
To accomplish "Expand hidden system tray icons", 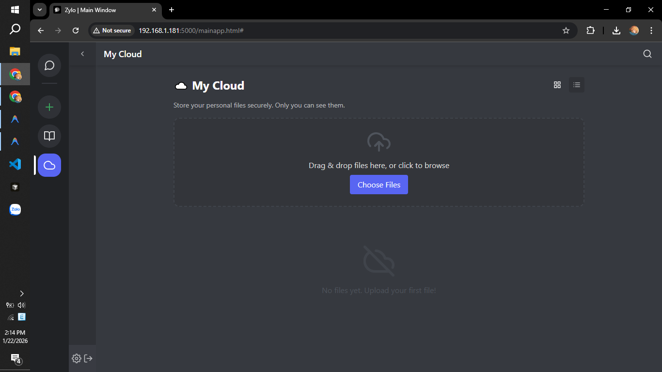I will tap(22, 293).
